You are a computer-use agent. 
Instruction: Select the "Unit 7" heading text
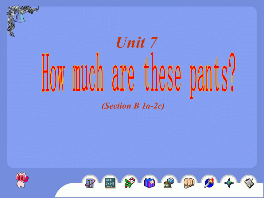(137, 42)
